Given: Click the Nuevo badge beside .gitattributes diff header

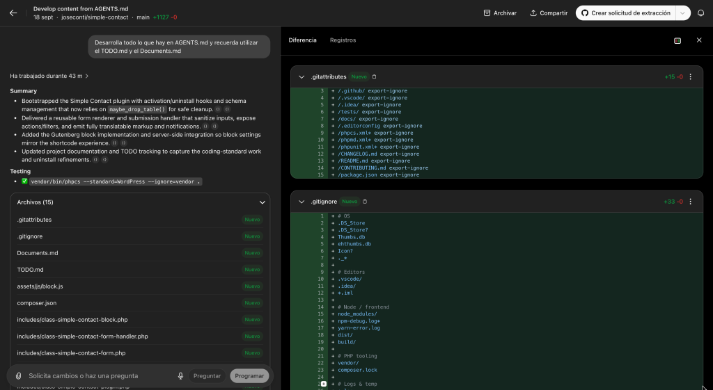Looking at the screenshot, I should pyautogui.click(x=359, y=76).
